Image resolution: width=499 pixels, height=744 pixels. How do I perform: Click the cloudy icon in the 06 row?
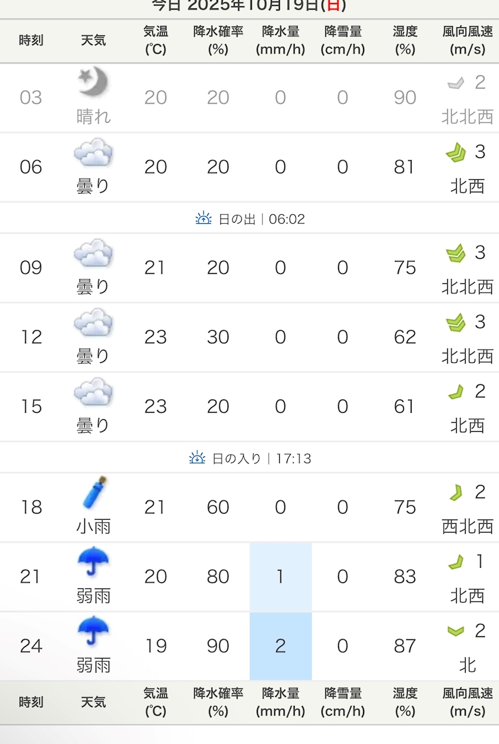point(93,153)
